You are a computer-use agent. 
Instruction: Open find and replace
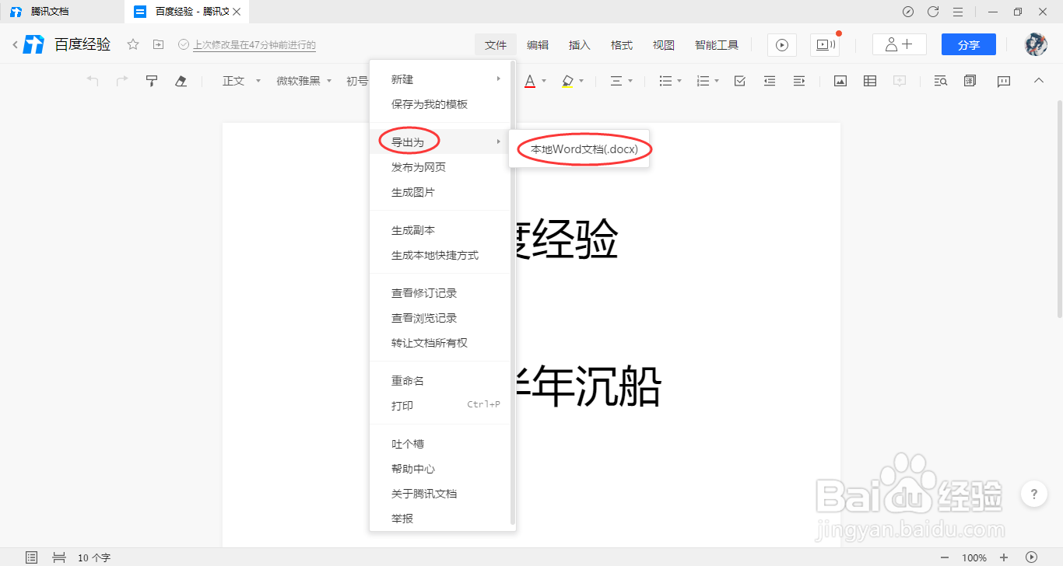click(x=941, y=81)
